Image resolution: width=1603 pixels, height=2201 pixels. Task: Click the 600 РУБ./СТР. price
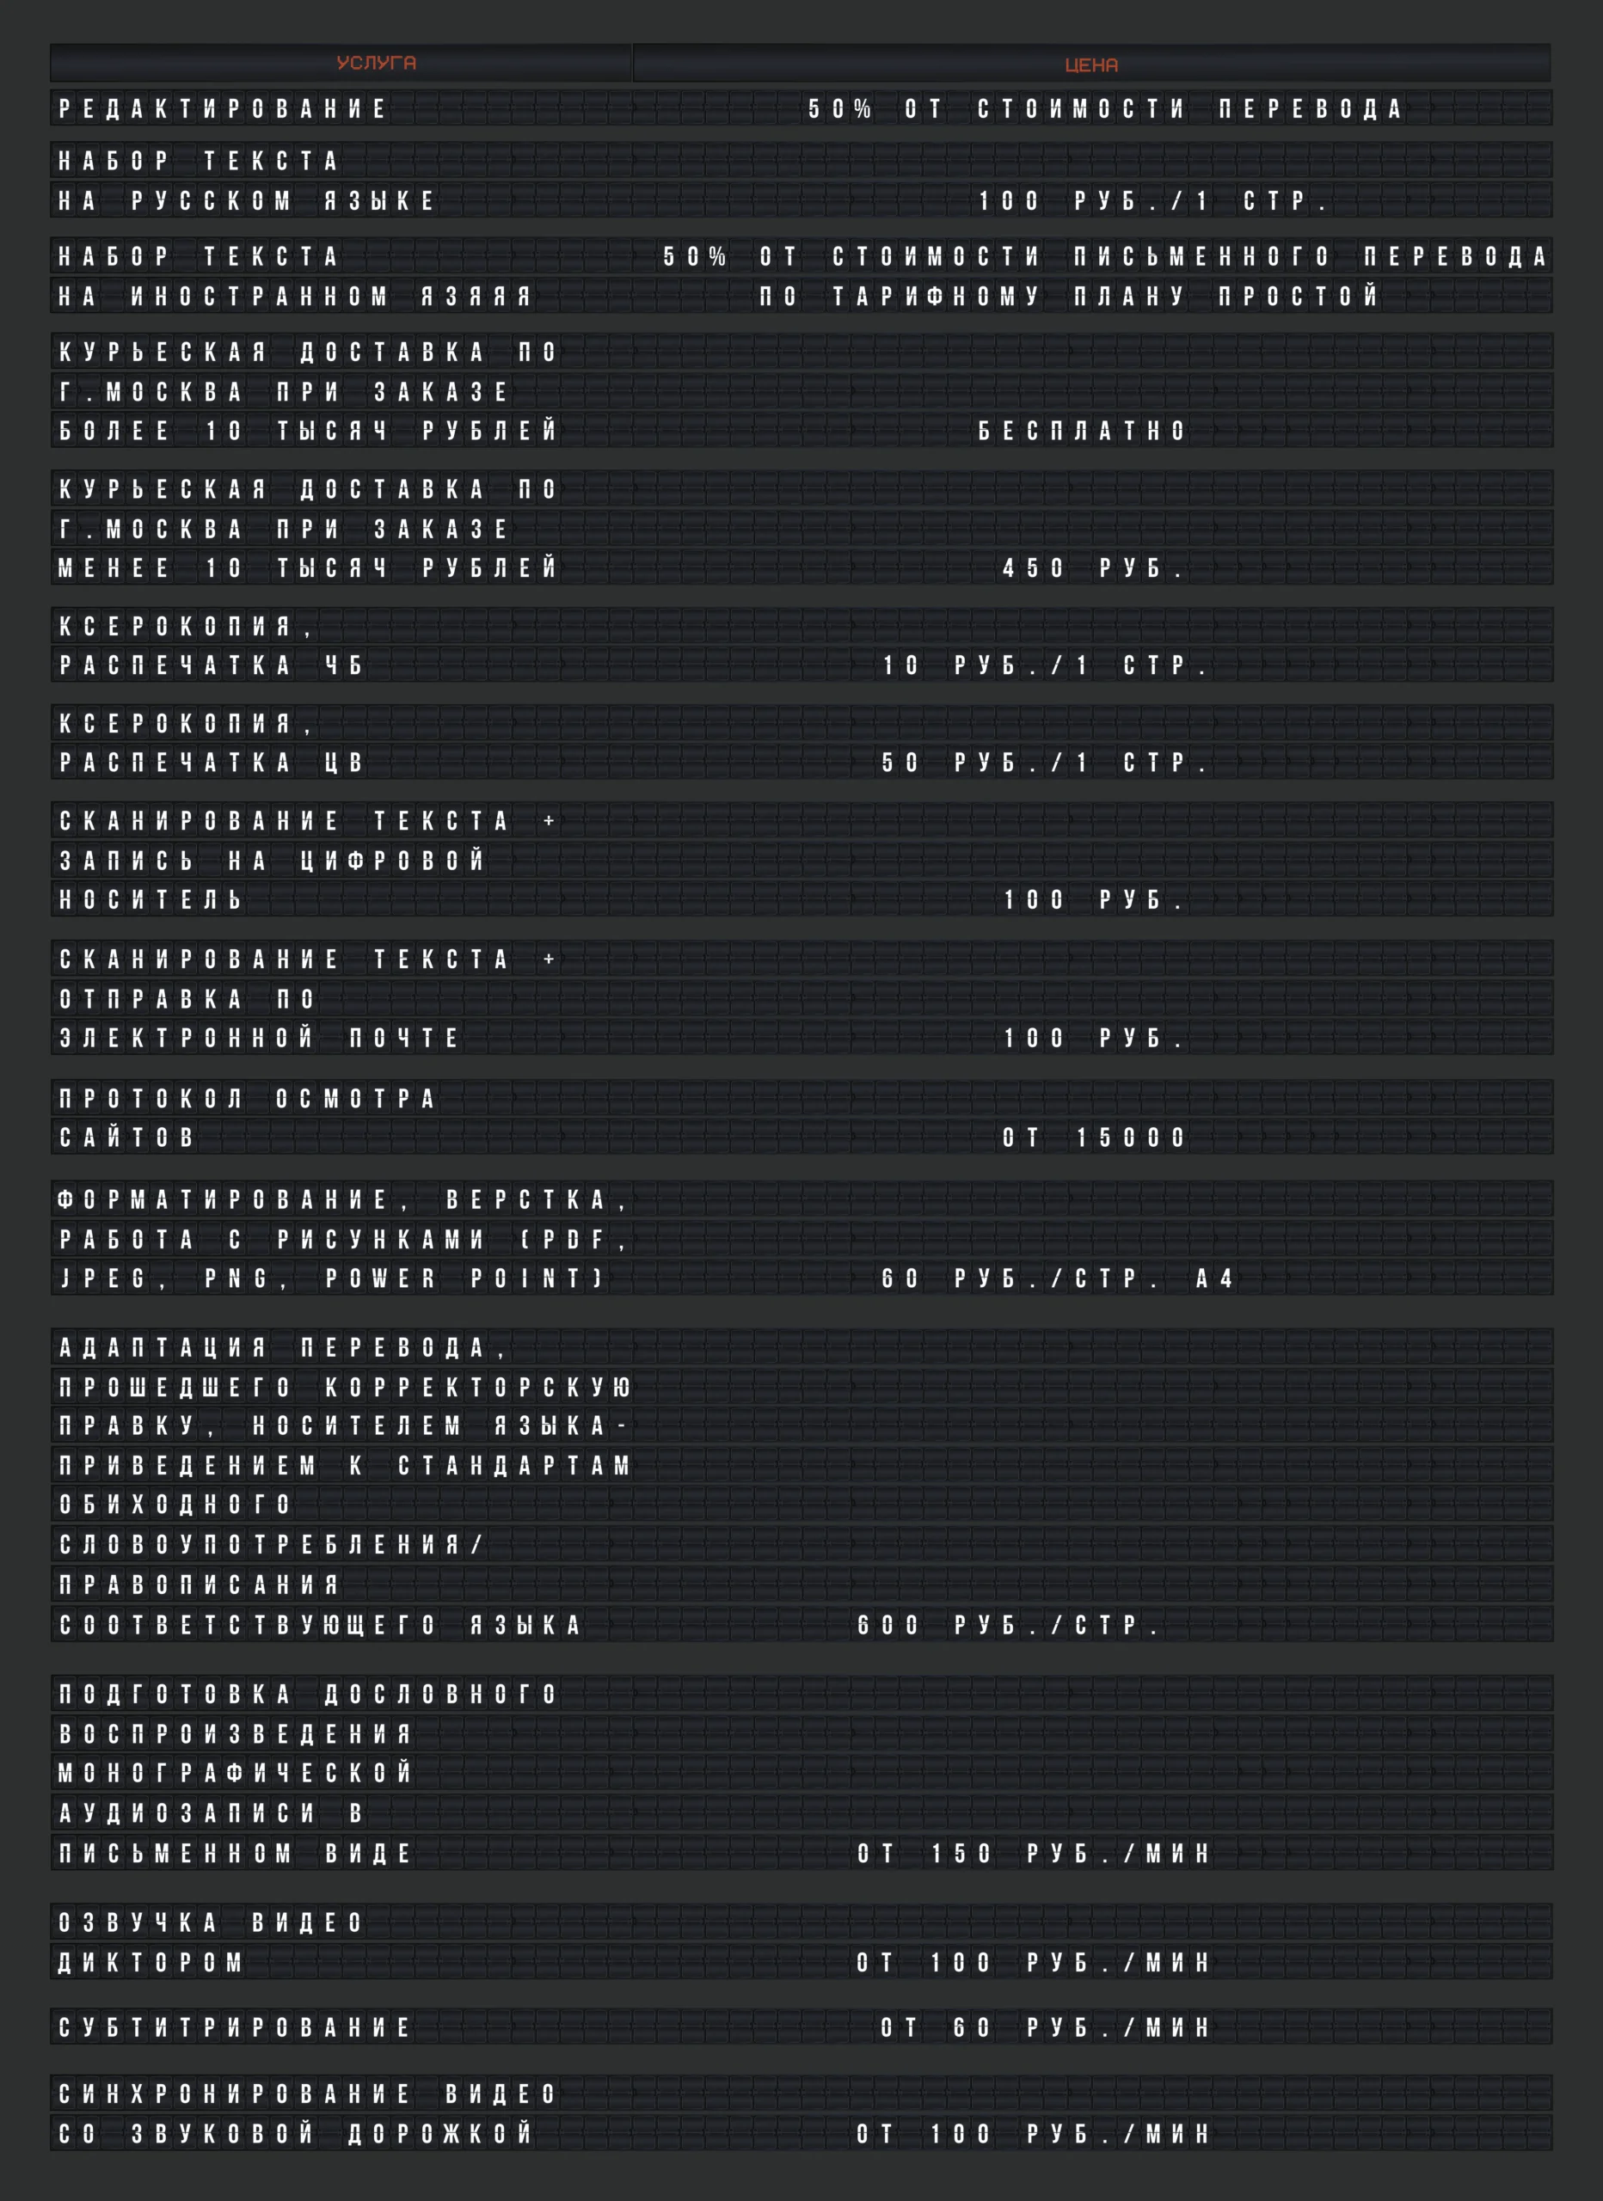(1008, 1626)
